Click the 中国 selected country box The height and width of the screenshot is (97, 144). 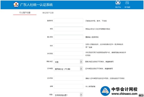pyautogui.click(x=68, y=62)
